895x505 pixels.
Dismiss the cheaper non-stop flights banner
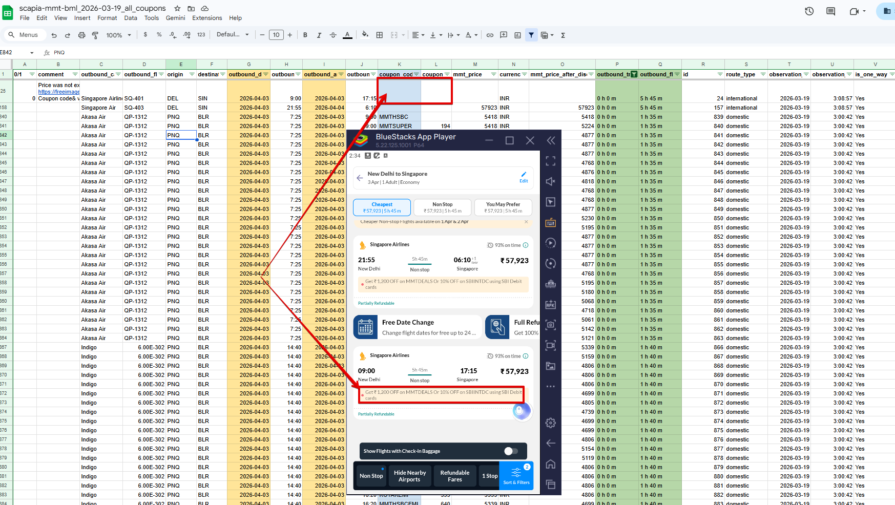526,222
